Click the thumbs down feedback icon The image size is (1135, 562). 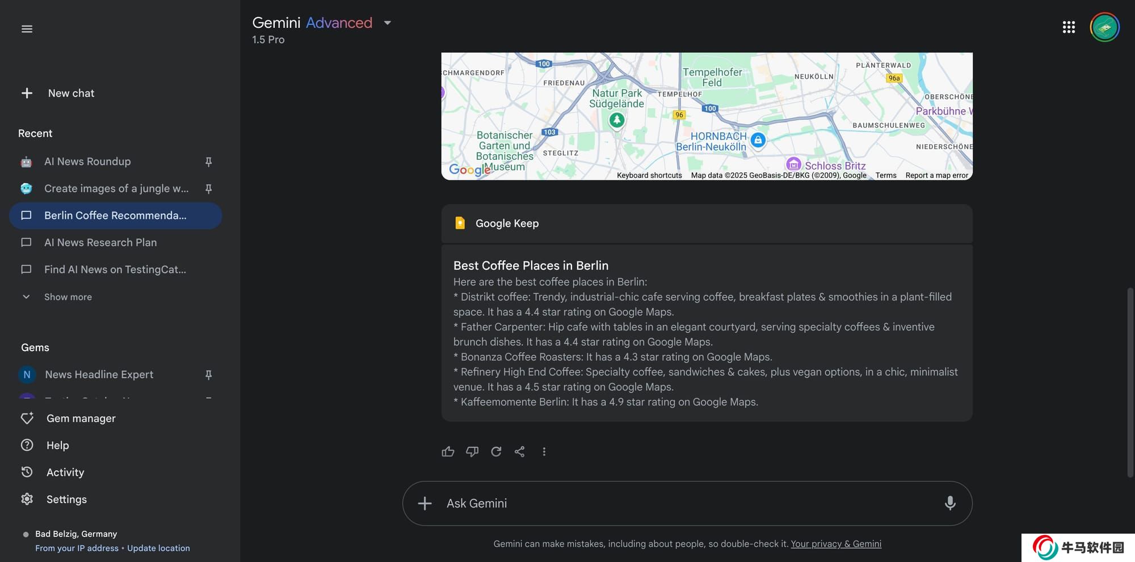(472, 451)
